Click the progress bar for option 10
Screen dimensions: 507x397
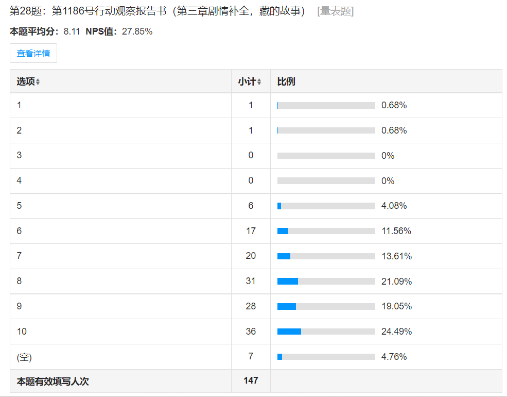(326, 332)
